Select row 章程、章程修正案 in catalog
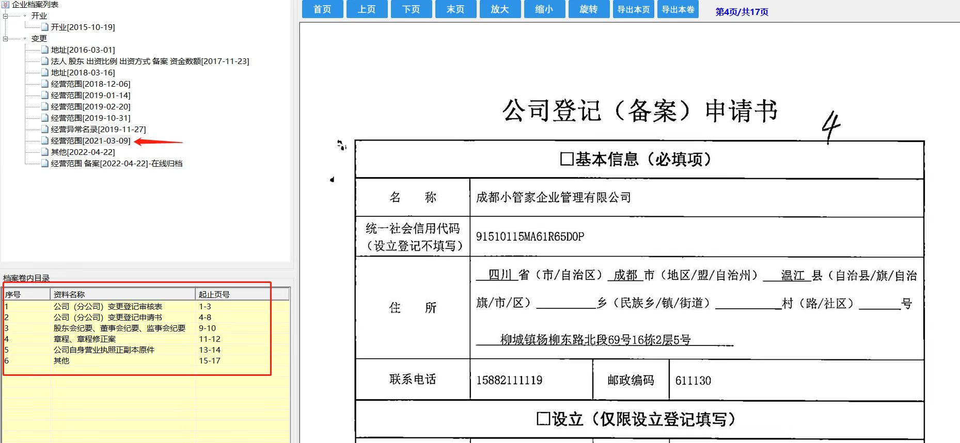The width and height of the screenshot is (960, 443). [x=85, y=339]
